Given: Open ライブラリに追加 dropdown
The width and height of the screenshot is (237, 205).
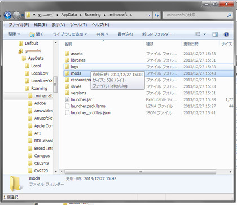Looking at the screenshot, I should click(x=70, y=34).
